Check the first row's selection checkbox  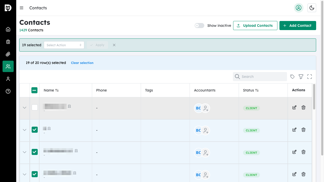34,107
